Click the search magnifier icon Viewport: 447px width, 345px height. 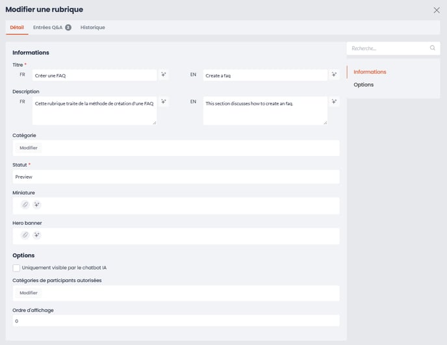tap(433, 48)
